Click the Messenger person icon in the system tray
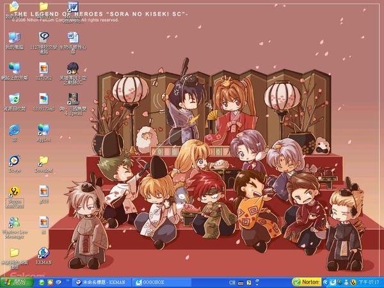Screen dimensions: 384x288 pyautogui.click(x=346, y=282)
